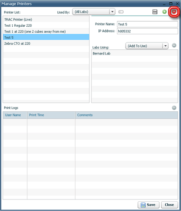Click the IP Address input field

pos(147,31)
